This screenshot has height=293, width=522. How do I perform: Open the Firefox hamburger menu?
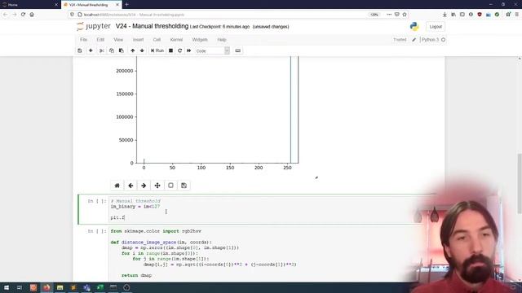click(x=516, y=15)
